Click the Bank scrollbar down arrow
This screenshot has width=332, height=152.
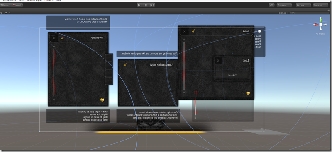point(184,92)
